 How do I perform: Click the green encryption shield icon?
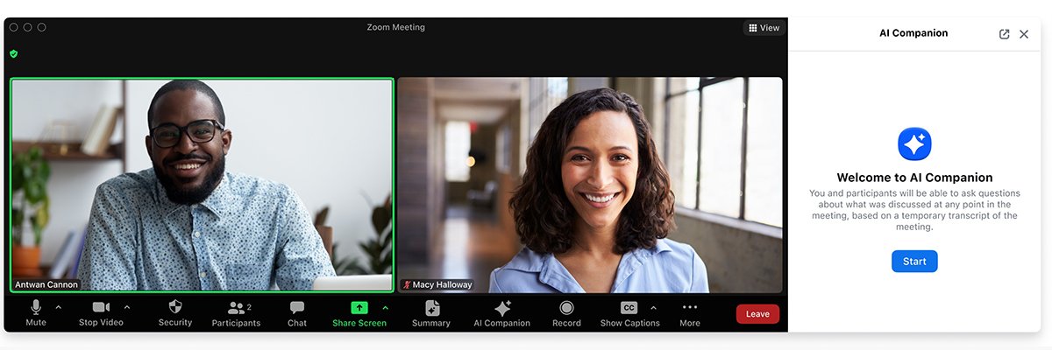pyautogui.click(x=14, y=53)
